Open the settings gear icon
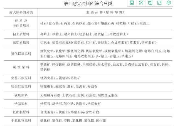Screen dimensions: 175x126 (x=169, y=3)
